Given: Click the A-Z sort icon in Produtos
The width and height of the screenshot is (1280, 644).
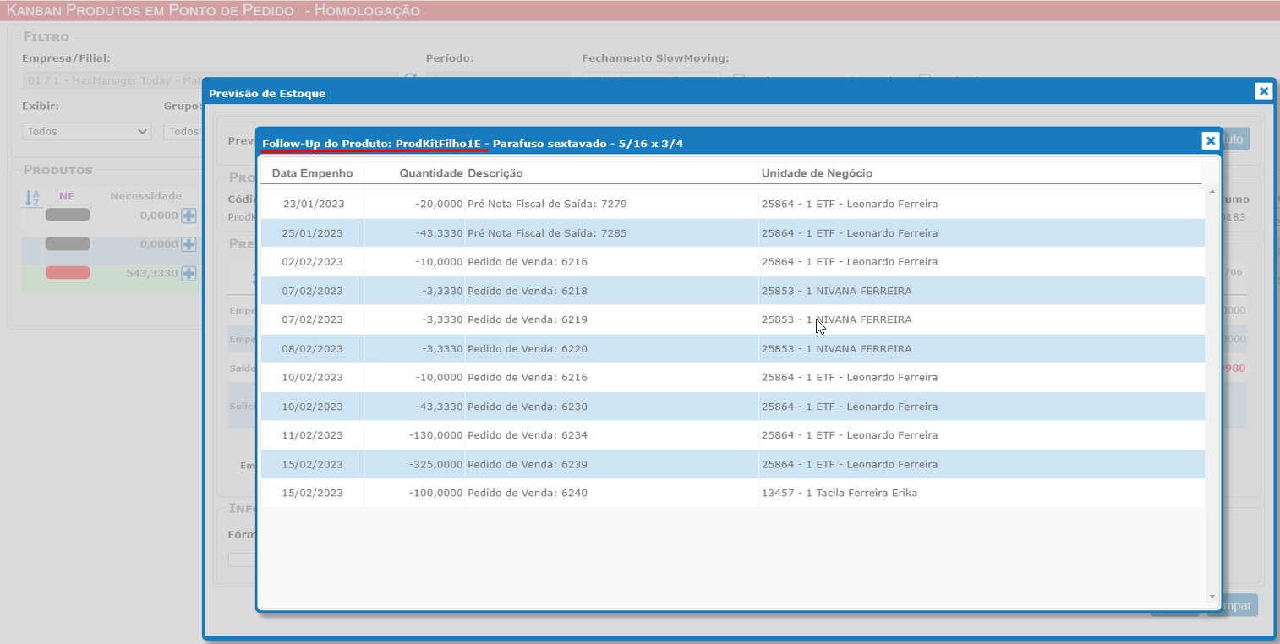Looking at the screenshot, I should click(32, 198).
